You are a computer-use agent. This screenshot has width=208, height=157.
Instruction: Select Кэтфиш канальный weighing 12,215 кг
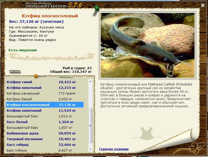coord(45,88)
